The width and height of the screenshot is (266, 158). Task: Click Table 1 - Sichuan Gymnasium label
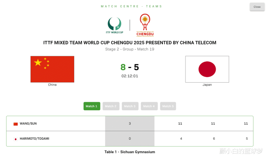(130, 152)
